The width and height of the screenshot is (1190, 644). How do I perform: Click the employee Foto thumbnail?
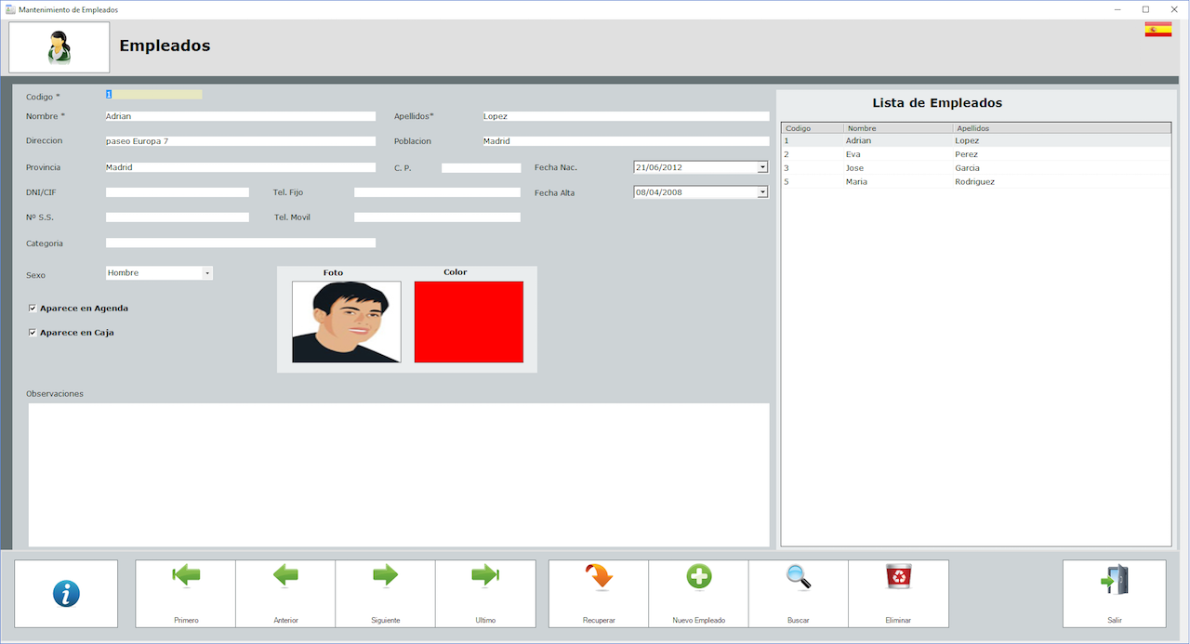pos(346,322)
